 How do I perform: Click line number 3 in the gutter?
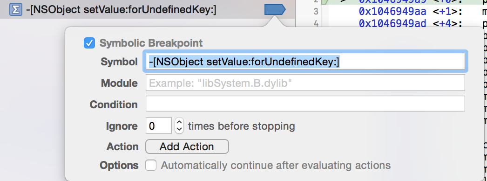click(x=316, y=12)
